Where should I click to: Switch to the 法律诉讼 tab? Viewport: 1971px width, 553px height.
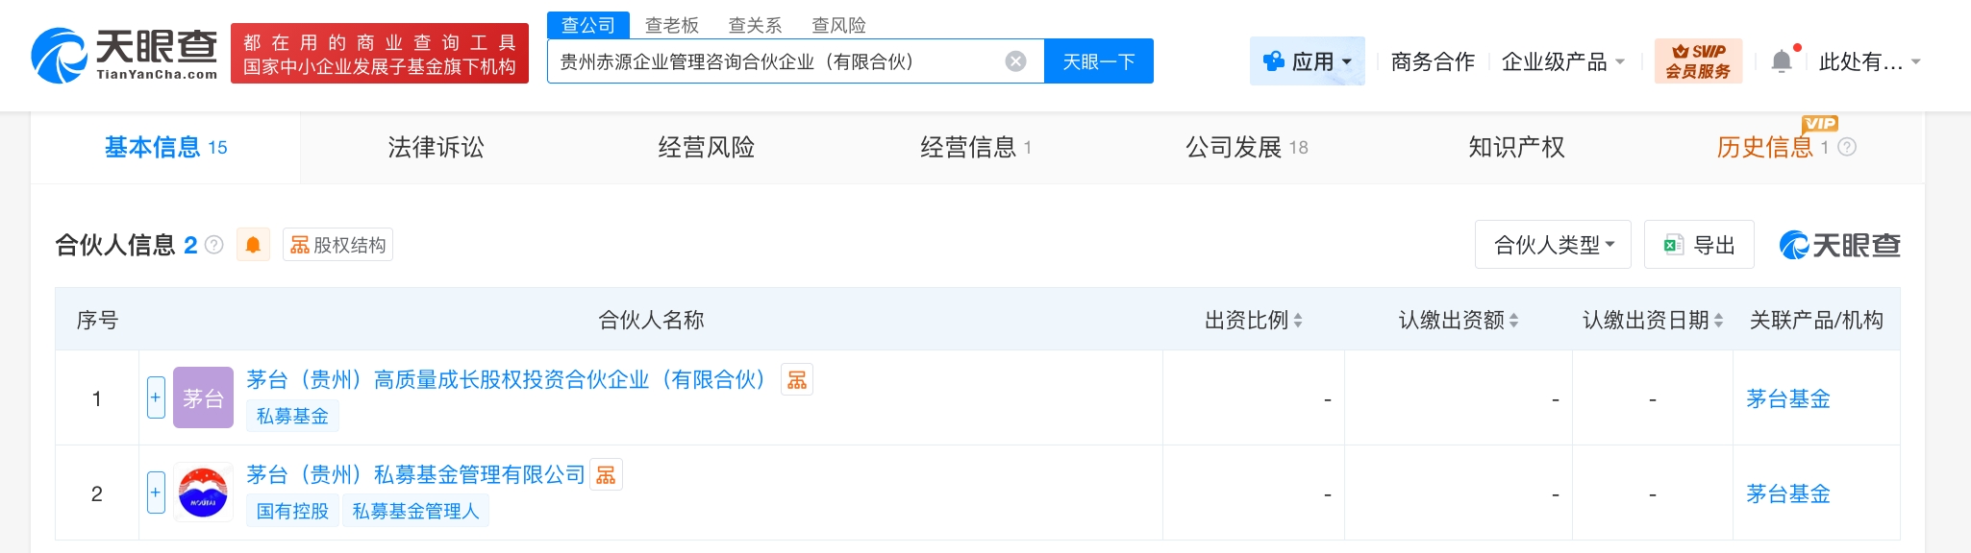(x=436, y=147)
